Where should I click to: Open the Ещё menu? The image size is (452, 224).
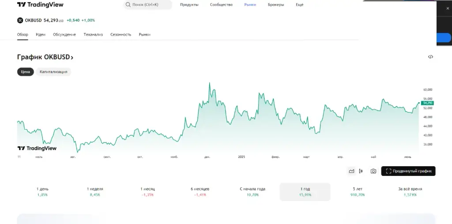[x=300, y=4]
